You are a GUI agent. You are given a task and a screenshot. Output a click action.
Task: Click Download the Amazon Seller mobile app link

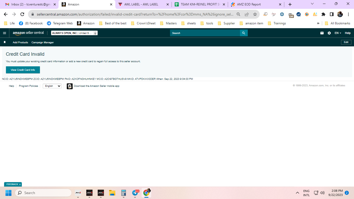coord(97,86)
